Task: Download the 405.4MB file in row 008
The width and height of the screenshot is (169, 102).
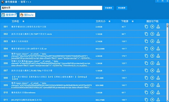Action: 158,78
